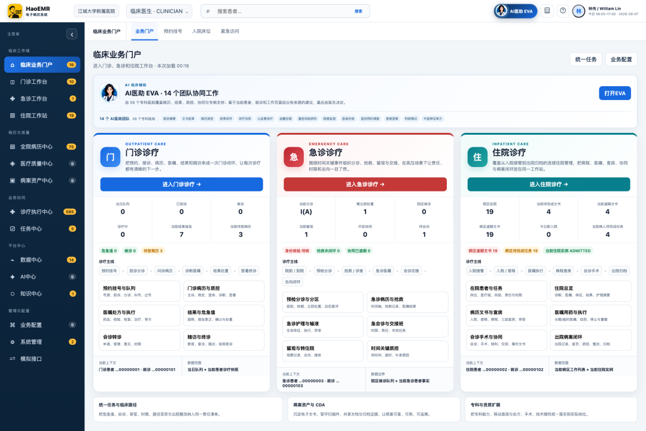Select the 江城大学附属医院 hospital chip
The height and width of the screenshot is (431, 646).
(96, 11)
